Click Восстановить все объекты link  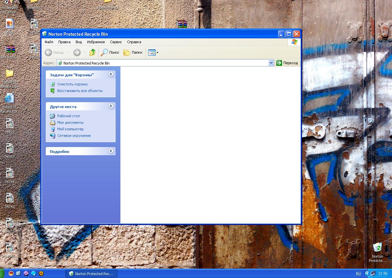pyautogui.click(x=80, y=91)
